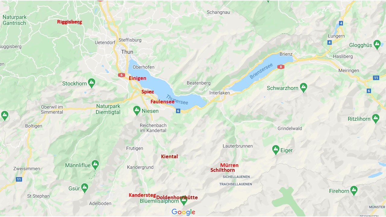Click the Eiger peak marker icon
Viewport: 386px width, 217px height.
tap(276, 150)
